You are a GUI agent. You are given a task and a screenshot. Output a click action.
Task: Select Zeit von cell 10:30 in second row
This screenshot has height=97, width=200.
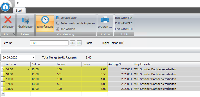click(18, 74)
